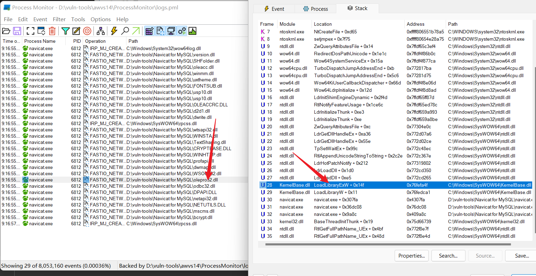
Task: Select stack frame 24 RtlAppendUnicodeStringToString
Action: 395,156
